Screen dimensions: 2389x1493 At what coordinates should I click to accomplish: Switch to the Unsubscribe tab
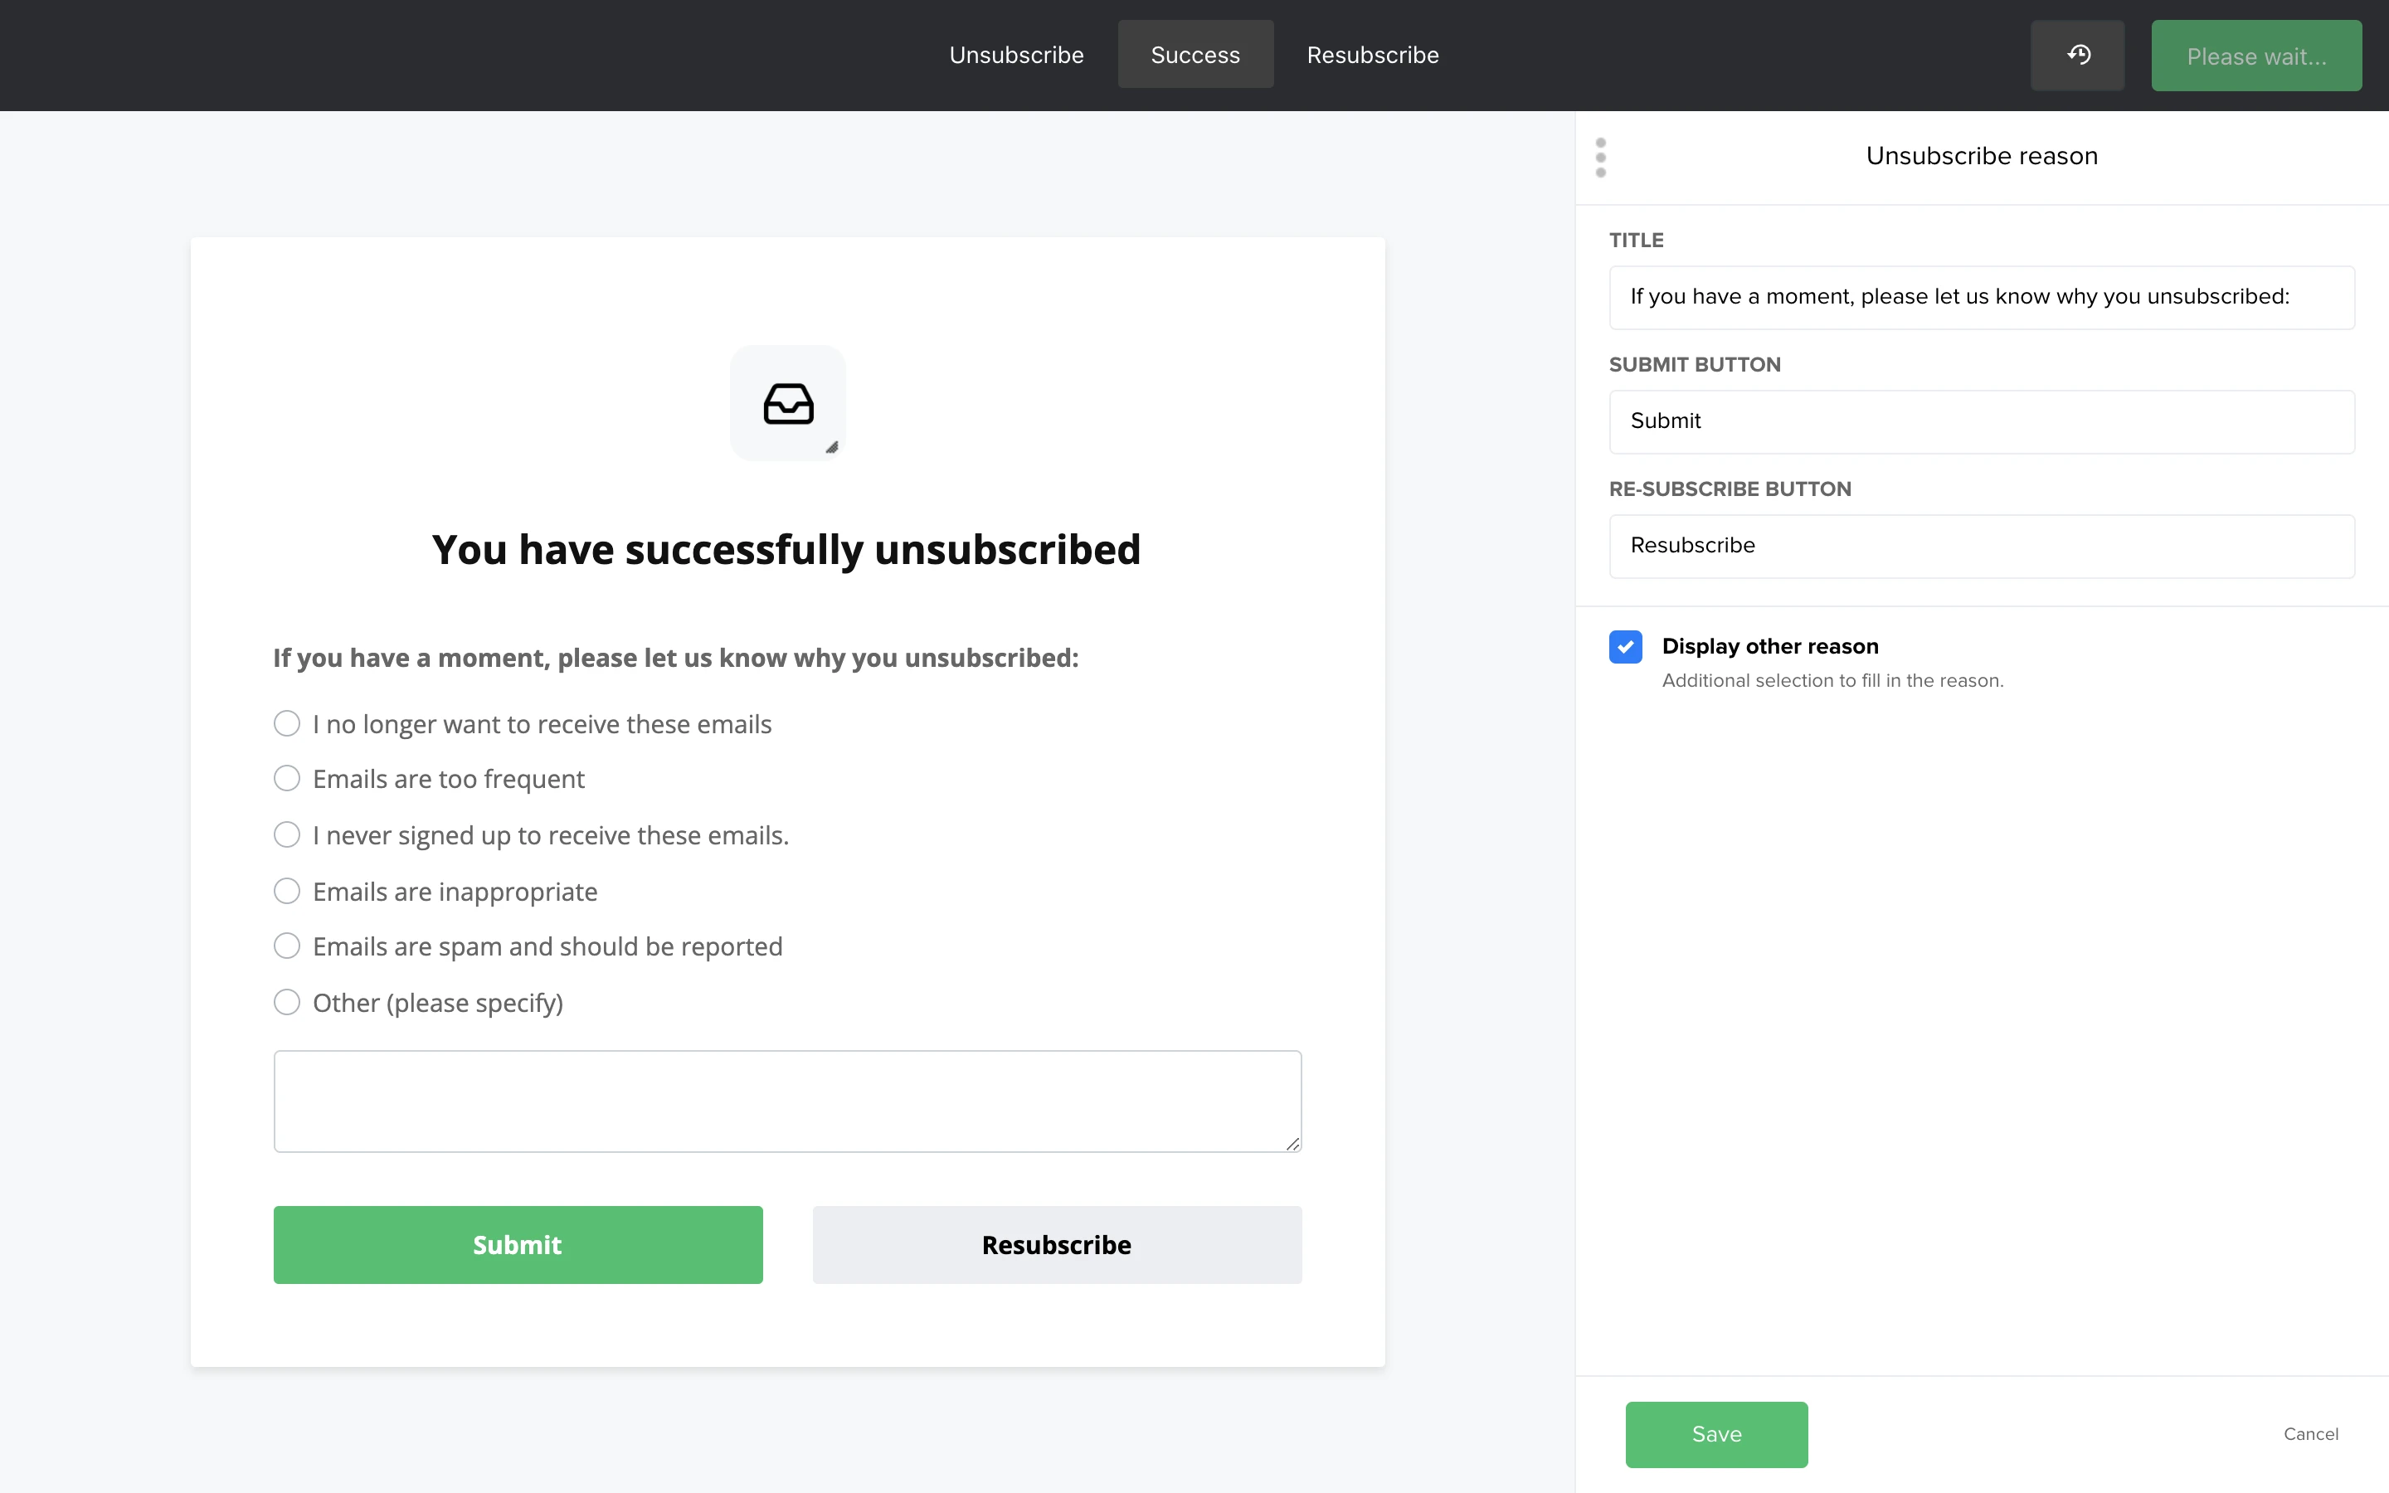1016,56
